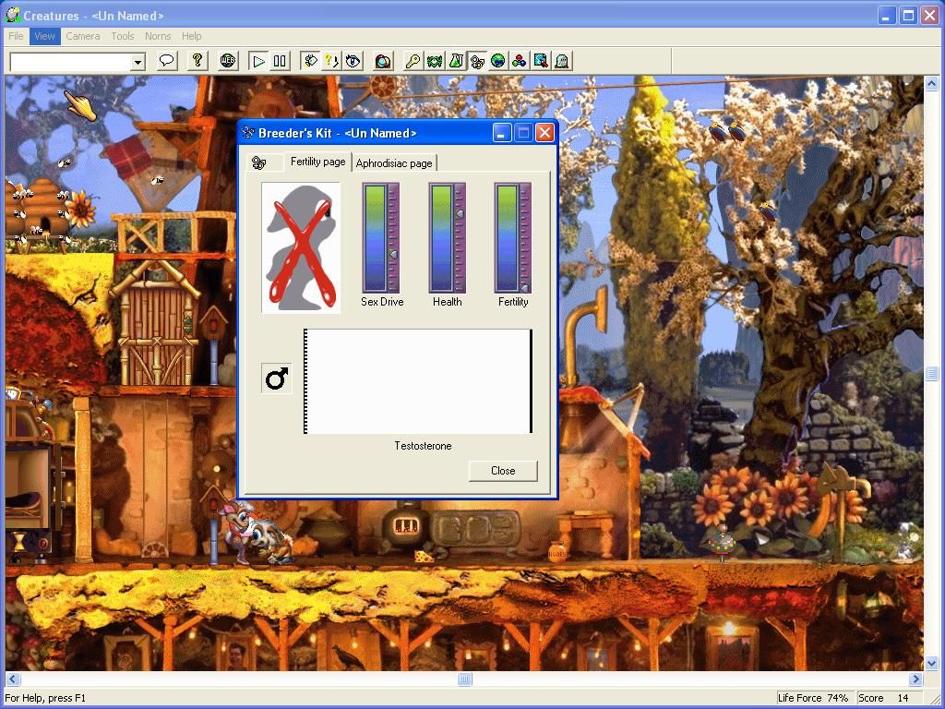This screenshot has height=709, width=945.
Task: Click the Sex Drive level slider
Action: 381,238
